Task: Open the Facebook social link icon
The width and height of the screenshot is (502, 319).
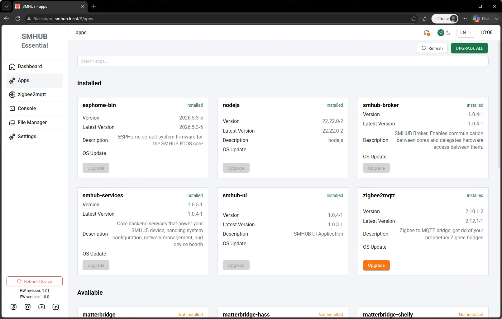Action: pos(14,307)
